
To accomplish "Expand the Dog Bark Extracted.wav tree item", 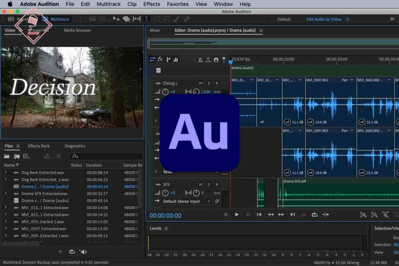I will click(6, 173).
